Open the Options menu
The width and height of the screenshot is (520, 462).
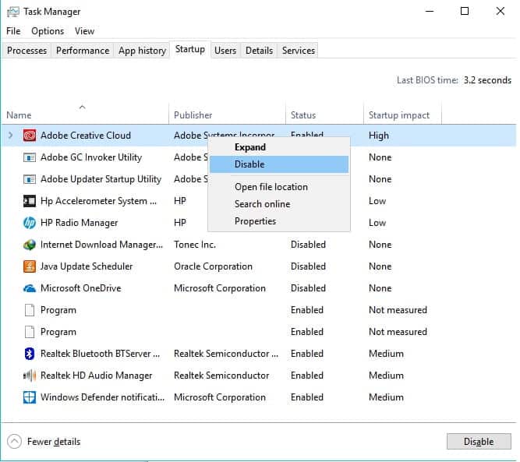(x=48, y=31)
